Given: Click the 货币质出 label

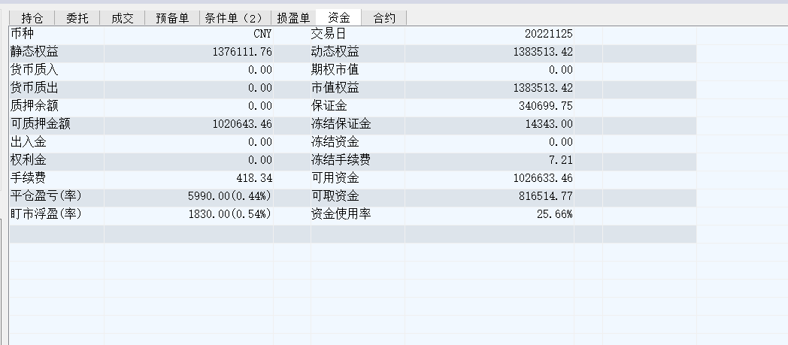Looking at the screenshot, I should [34, 88].
